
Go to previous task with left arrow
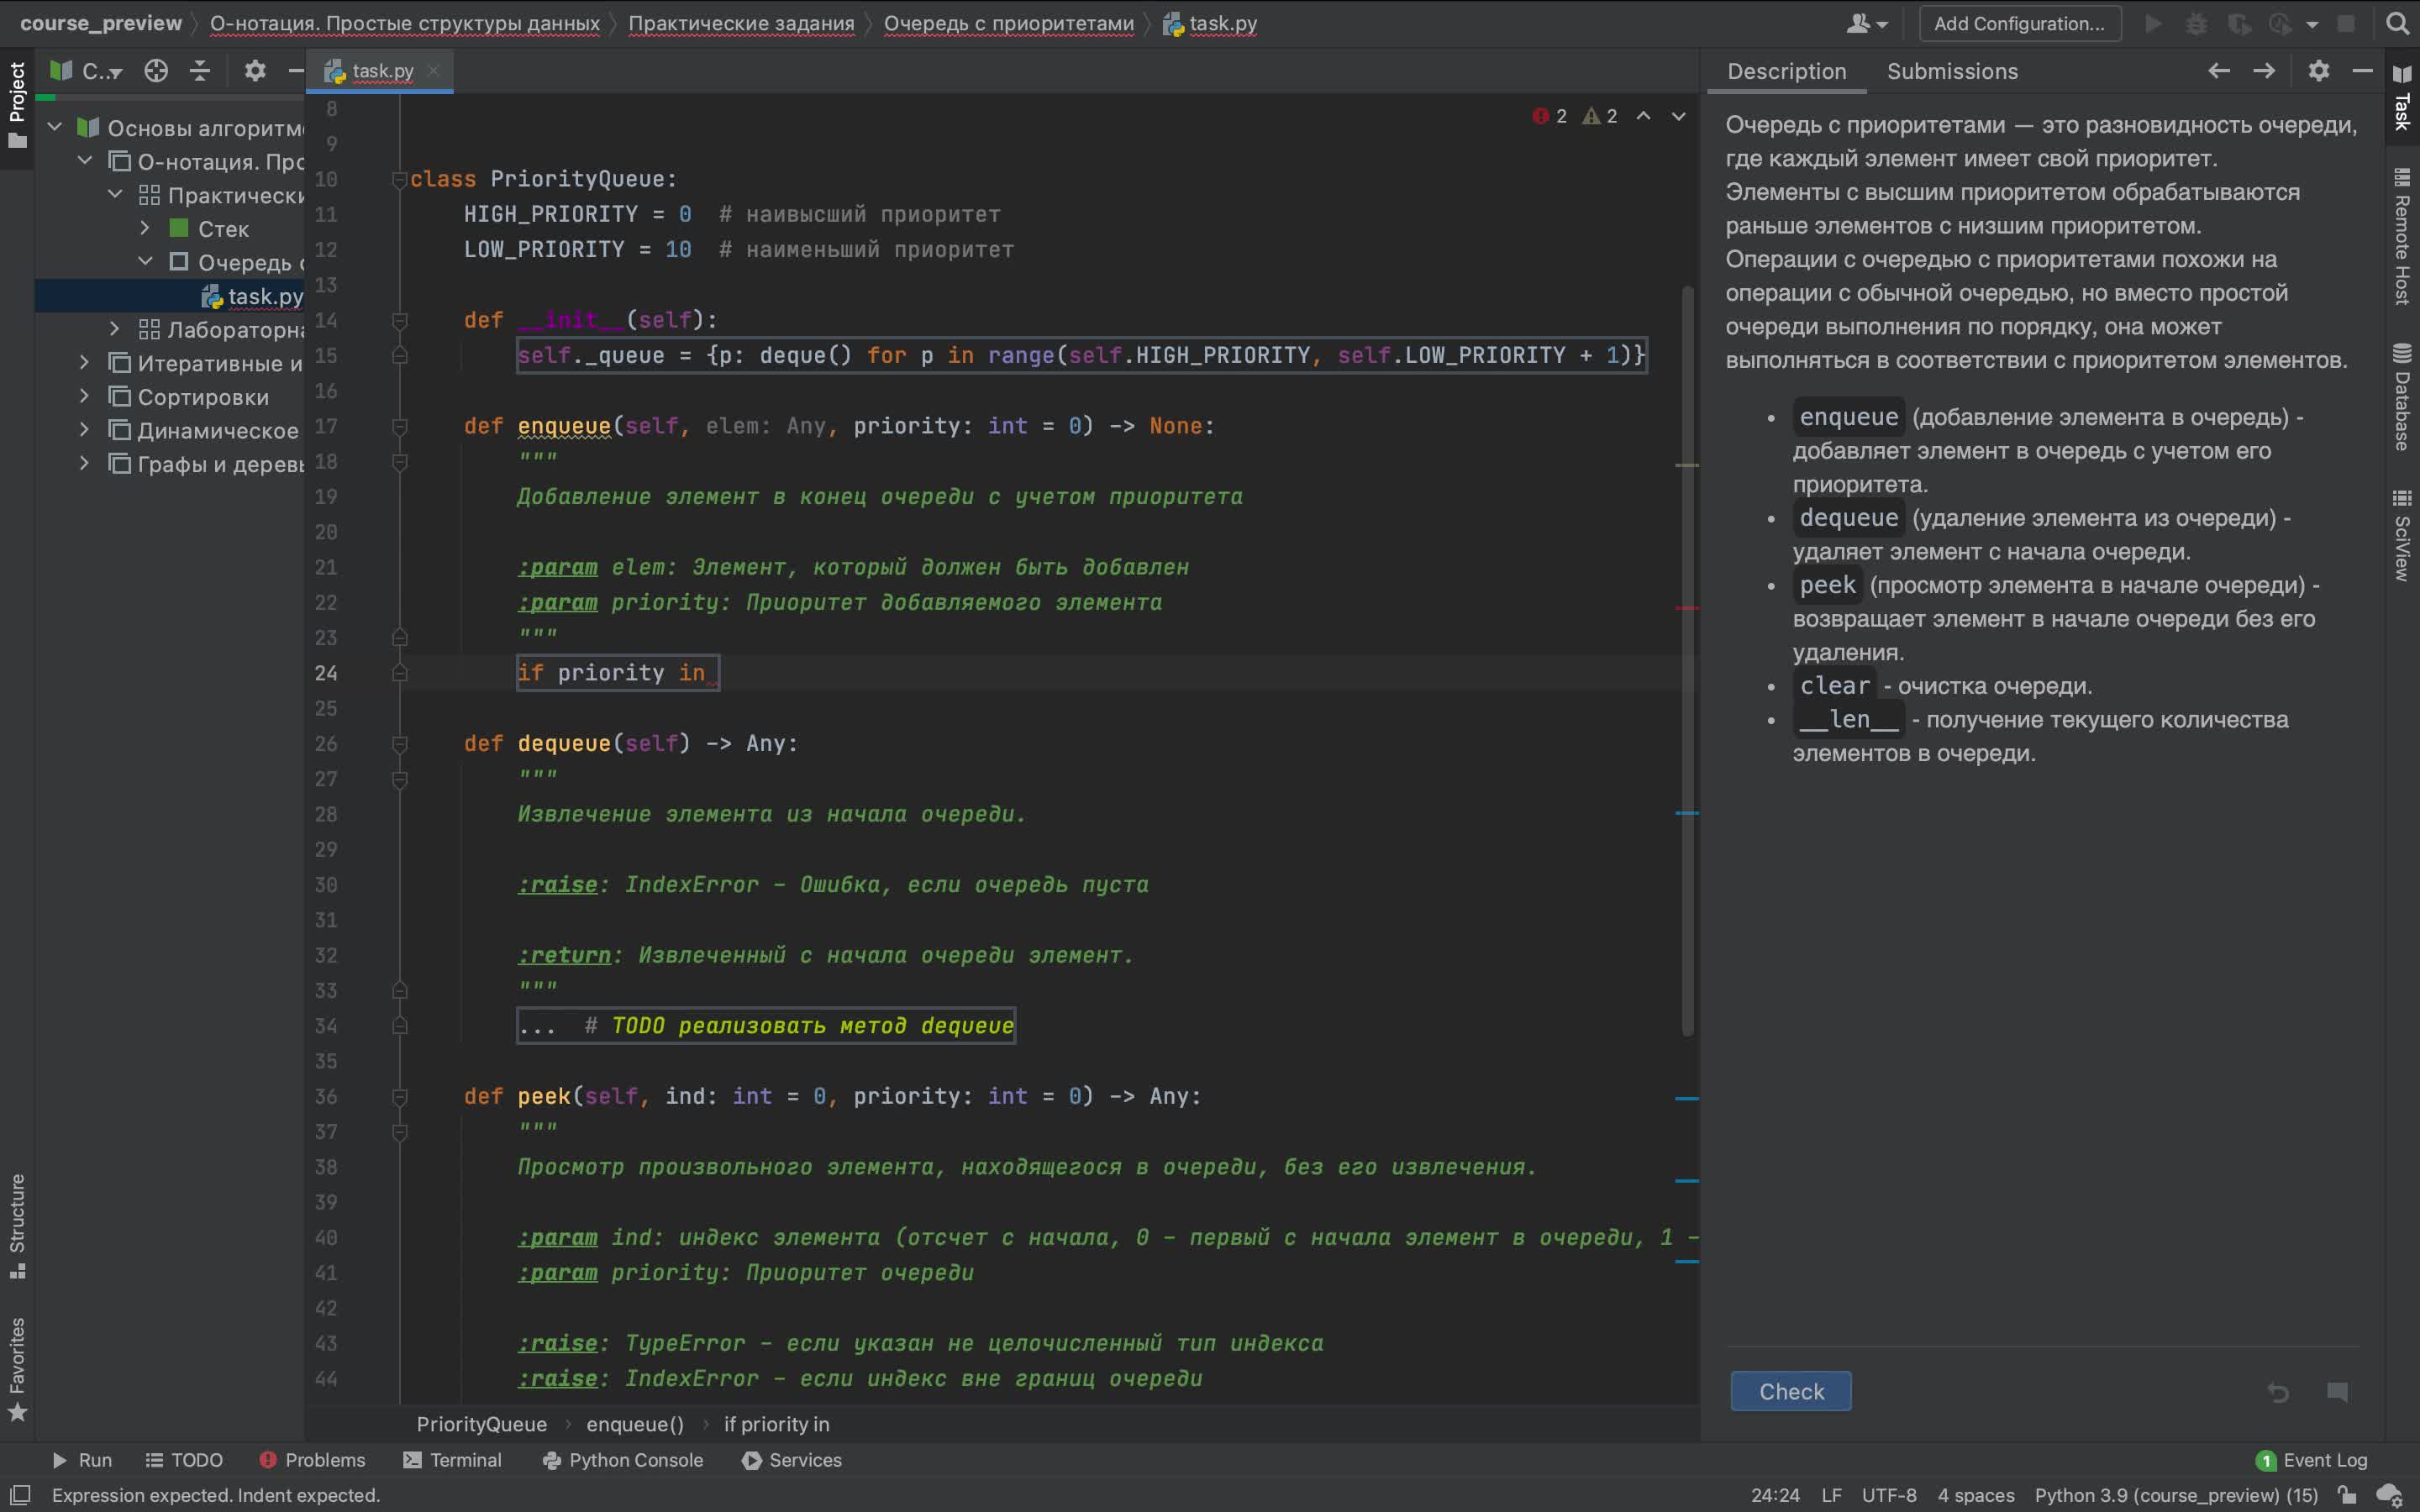click(2219, 71)
